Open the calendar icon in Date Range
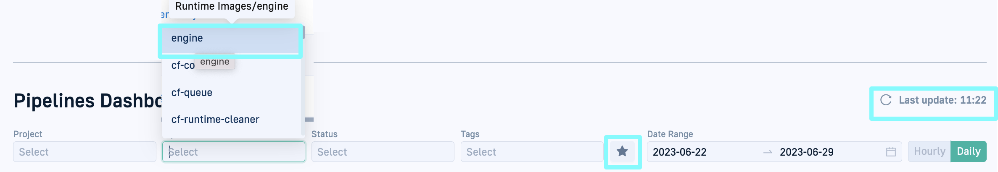This screenshot has width=998, height=172. pos(890,152)
